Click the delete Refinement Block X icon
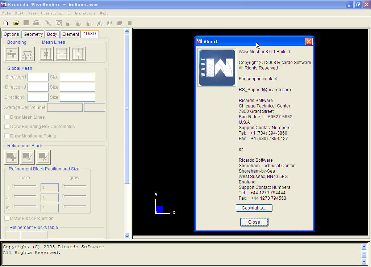This screenshot has width=371, height=267. [x=43, y=157]
